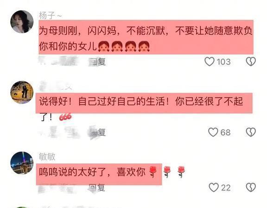The width and height of the screenshot is (267, 208).
Task: Reply to 杨子's comment via 回复
Action: click(x=97, y=61)
